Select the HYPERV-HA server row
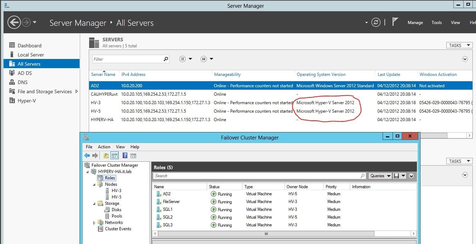 (281, 120)
